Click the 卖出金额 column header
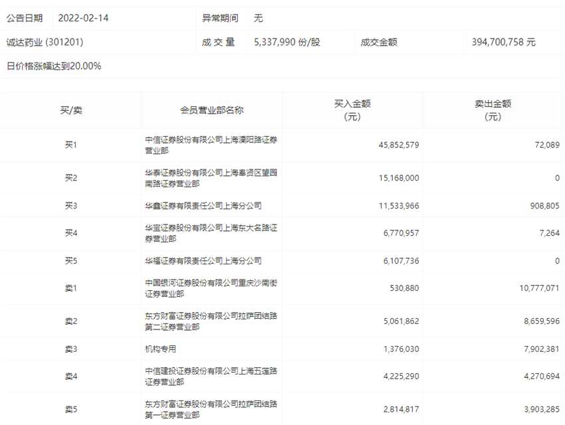This screenshot has width=565, height=425. (x=493, y=110)
